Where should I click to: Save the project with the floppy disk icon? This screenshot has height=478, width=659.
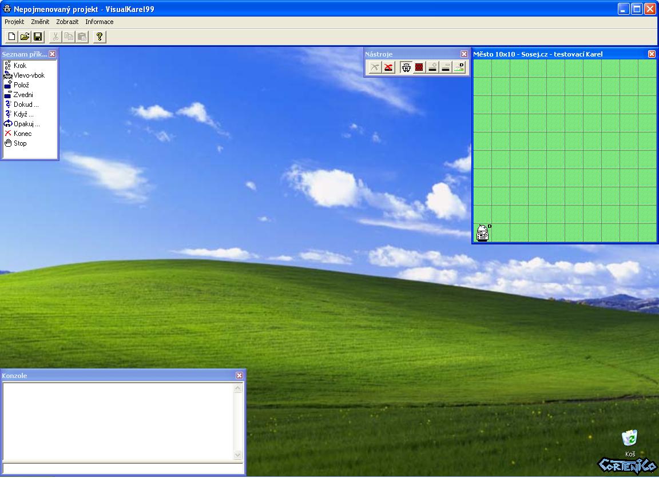point(38,37)
